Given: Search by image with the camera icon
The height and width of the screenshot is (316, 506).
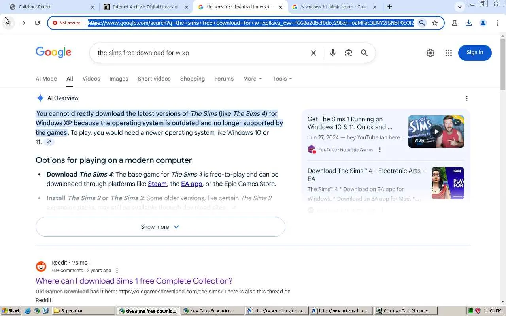Looking at the screenshot, I should 349,53.
